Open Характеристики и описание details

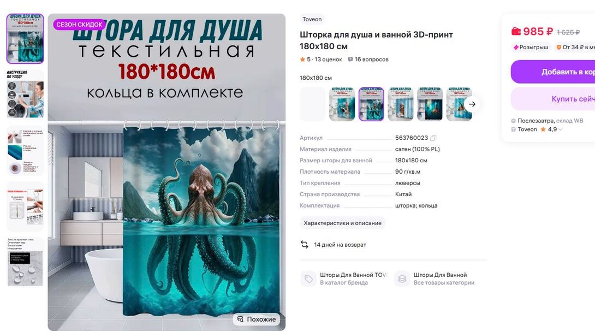point(342,223)
